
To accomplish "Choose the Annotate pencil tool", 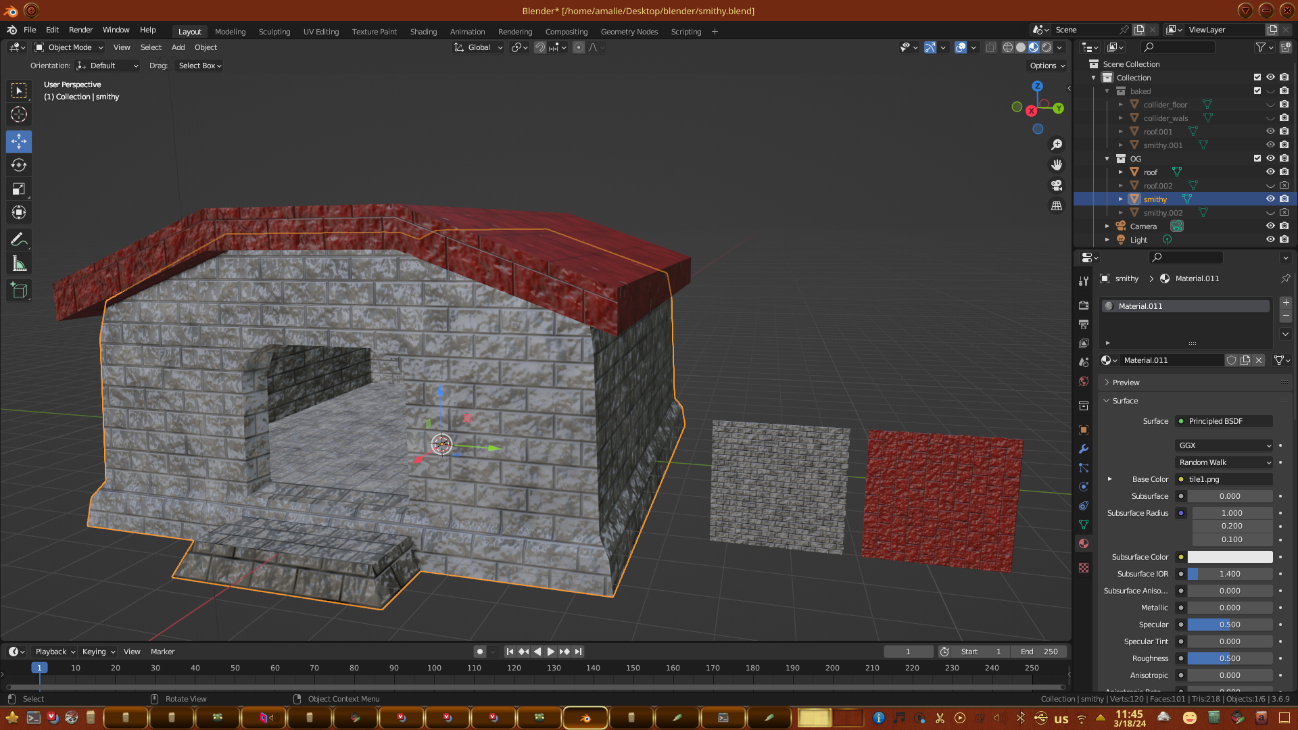I will coord(19,239).
